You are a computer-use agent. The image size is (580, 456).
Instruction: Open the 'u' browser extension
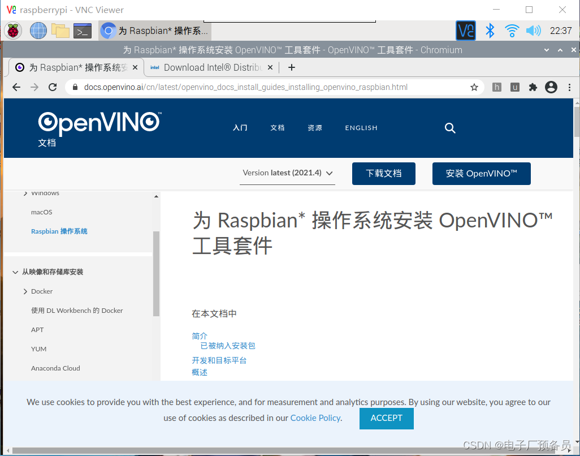[x=515, y=87]
